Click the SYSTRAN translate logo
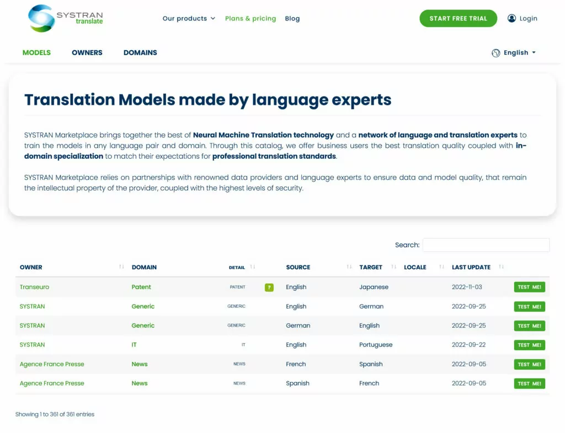565x433 pixels. 66,18
